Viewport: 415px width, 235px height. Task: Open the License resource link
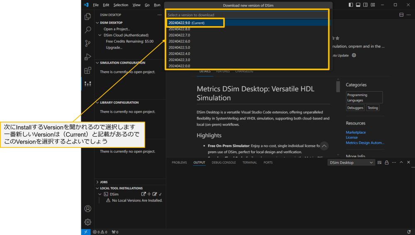point(352,137)
